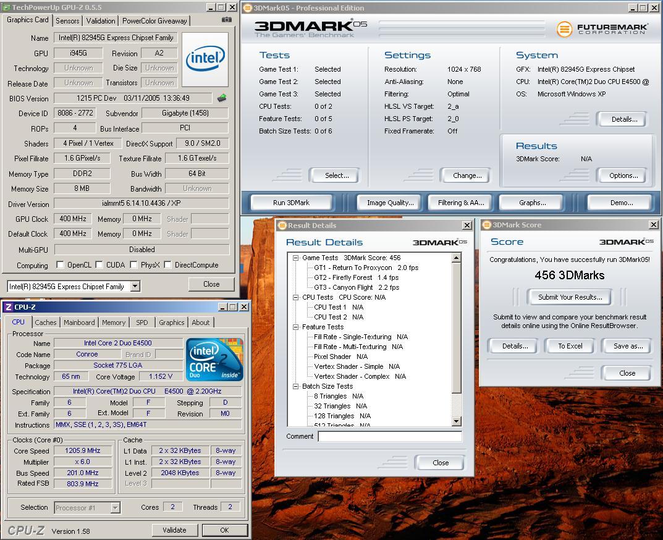663x540 pixels.
Task: Click the Result Details title bar icon
Action: [282, 226]
